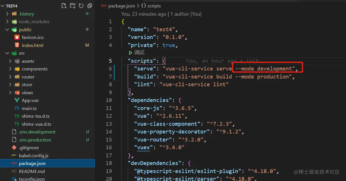The width and height of the screenshot is (346, 181).
Task: Expand the assets folder
Action: coord(10,61)
